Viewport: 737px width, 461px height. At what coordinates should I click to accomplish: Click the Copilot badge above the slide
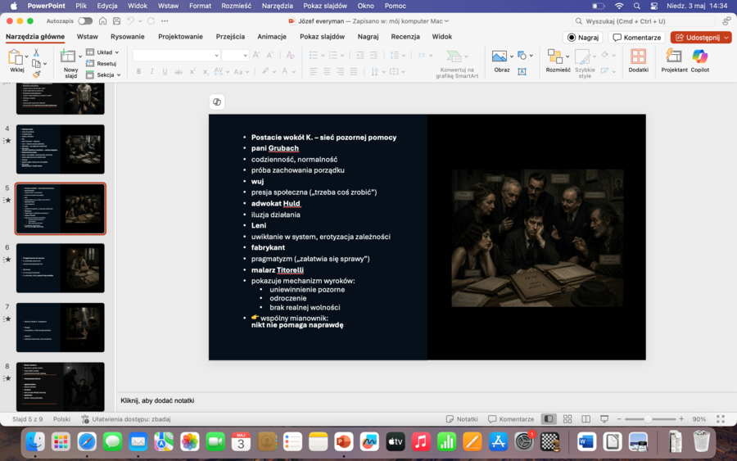pyautogui.click(x=217, y=102)
